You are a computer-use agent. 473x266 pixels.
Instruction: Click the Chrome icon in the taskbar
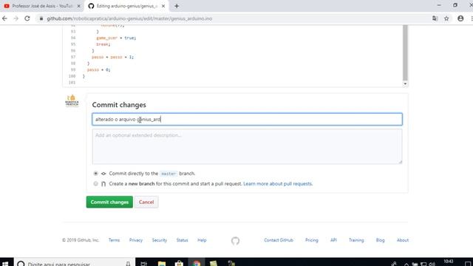[x=197, y=263]
